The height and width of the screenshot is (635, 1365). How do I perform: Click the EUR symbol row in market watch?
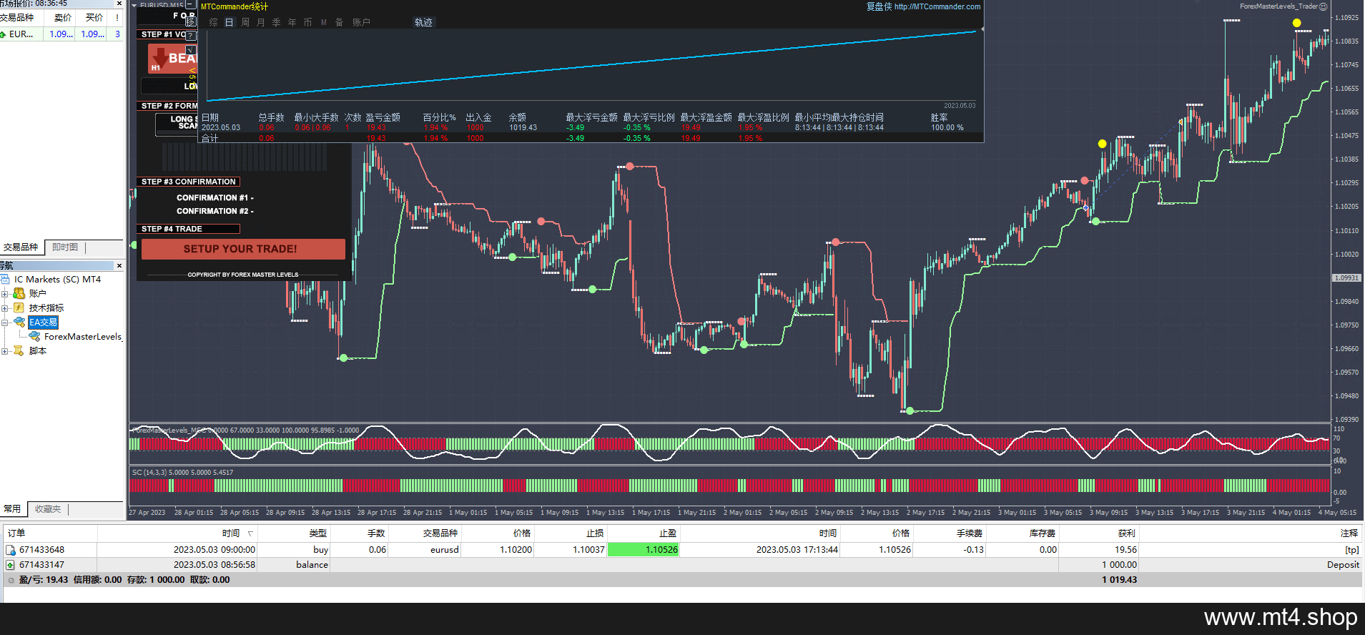(x=61, y=34)
